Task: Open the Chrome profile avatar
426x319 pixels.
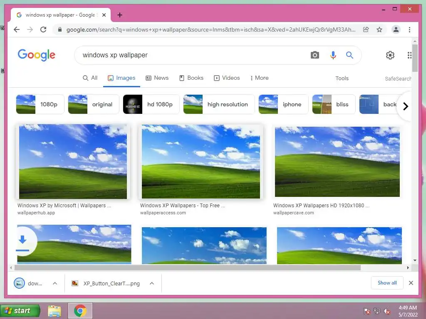Action: [396, 29]
